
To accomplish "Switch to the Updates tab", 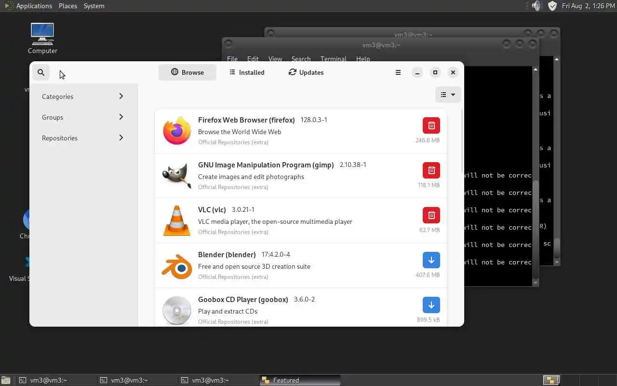I will pos(306,72).
